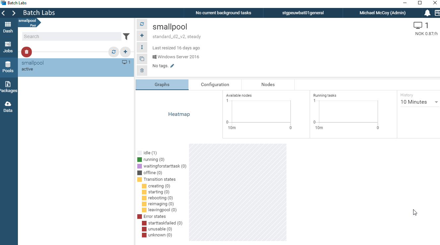Open the History duration dropdown

pyautogui.click(x=419, y=102)
